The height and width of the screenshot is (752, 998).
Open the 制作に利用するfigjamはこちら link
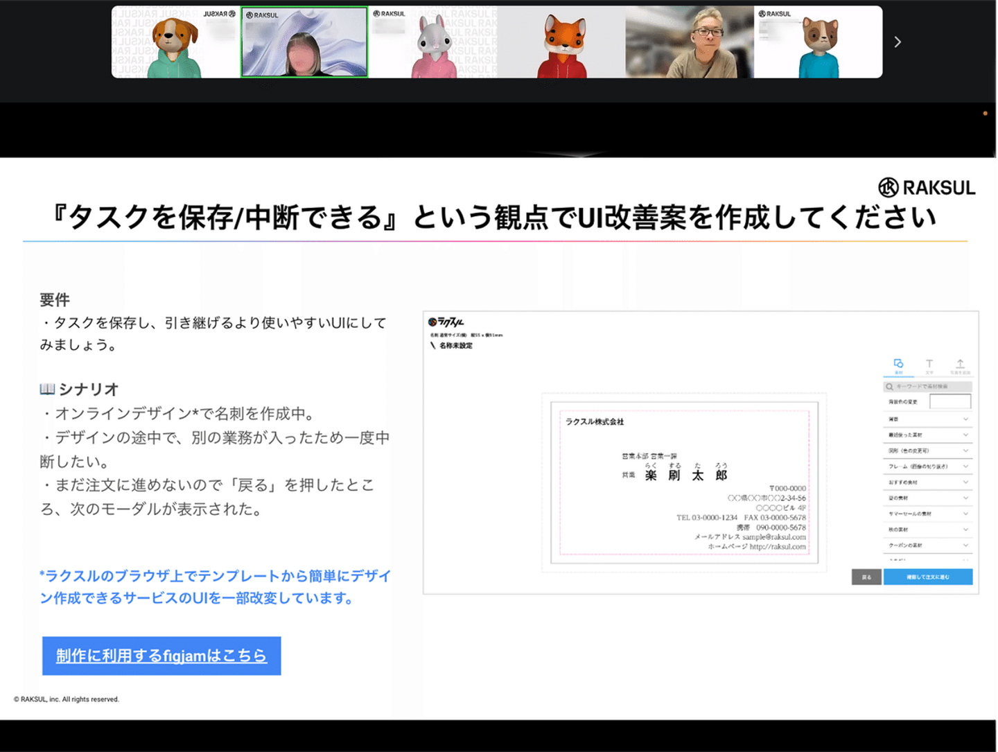(161, 656)
